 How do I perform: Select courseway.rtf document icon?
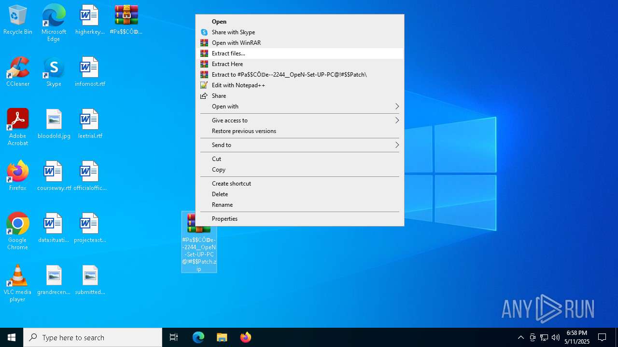pos(54,176)
